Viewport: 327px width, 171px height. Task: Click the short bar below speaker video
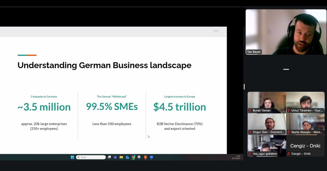[x=286, y=69]
